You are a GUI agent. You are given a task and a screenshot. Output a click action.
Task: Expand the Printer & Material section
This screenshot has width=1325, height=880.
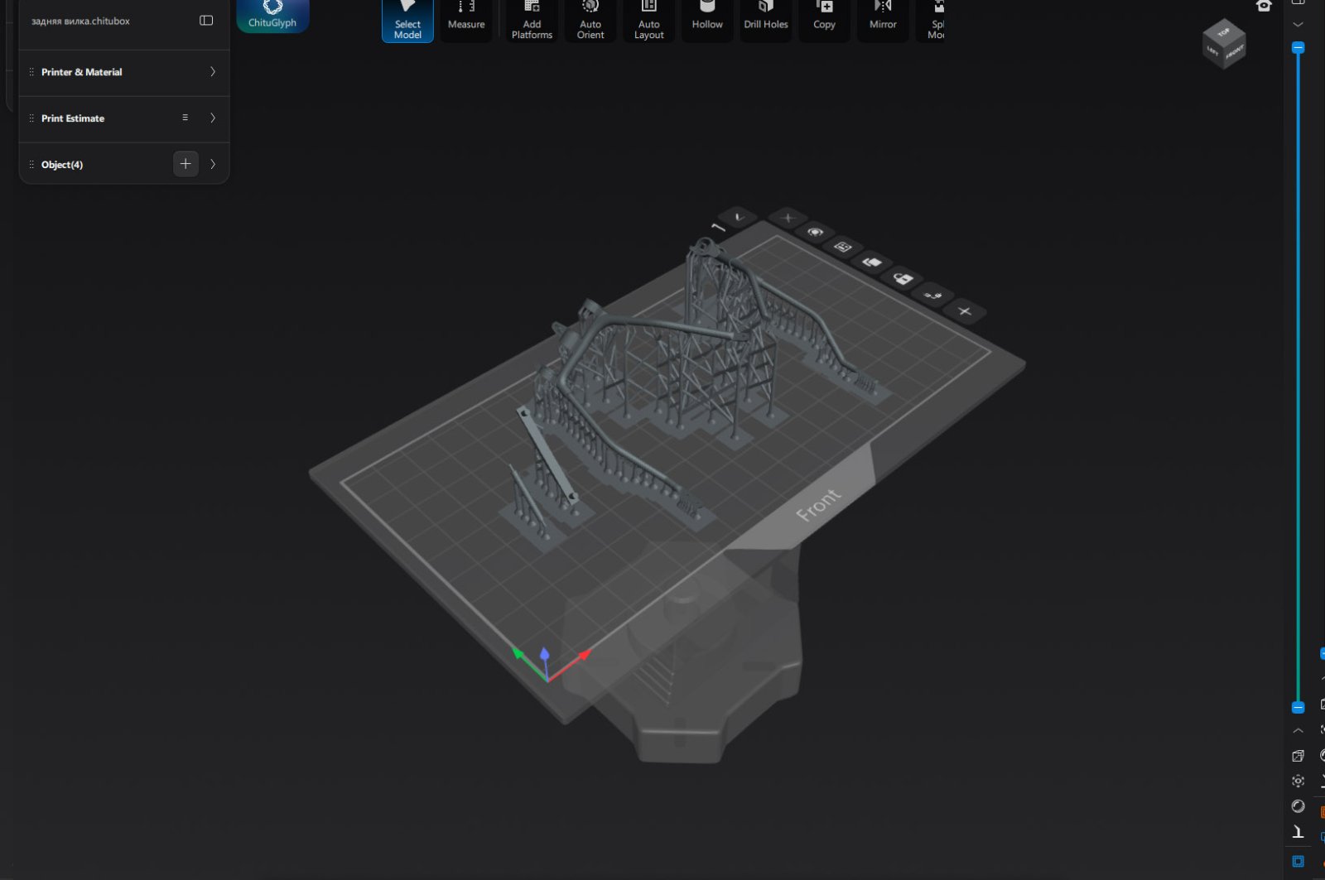coord(213,72)
